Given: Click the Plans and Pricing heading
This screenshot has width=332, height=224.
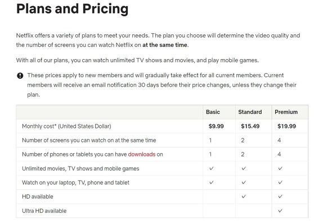Looking at the screenshot, I should [x=72, y=9].
